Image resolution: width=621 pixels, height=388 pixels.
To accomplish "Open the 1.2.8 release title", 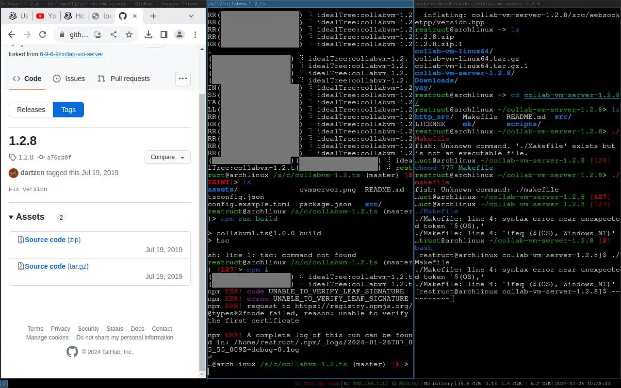I will [x=23, y=141].
